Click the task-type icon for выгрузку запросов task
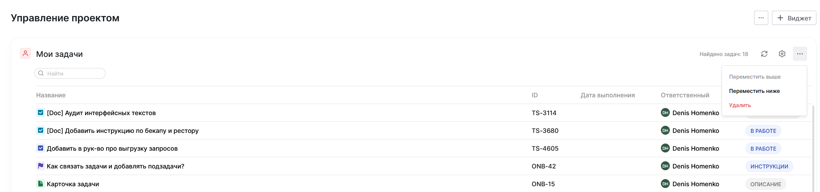Screen dimensions: 820x192 pos(41,148)
